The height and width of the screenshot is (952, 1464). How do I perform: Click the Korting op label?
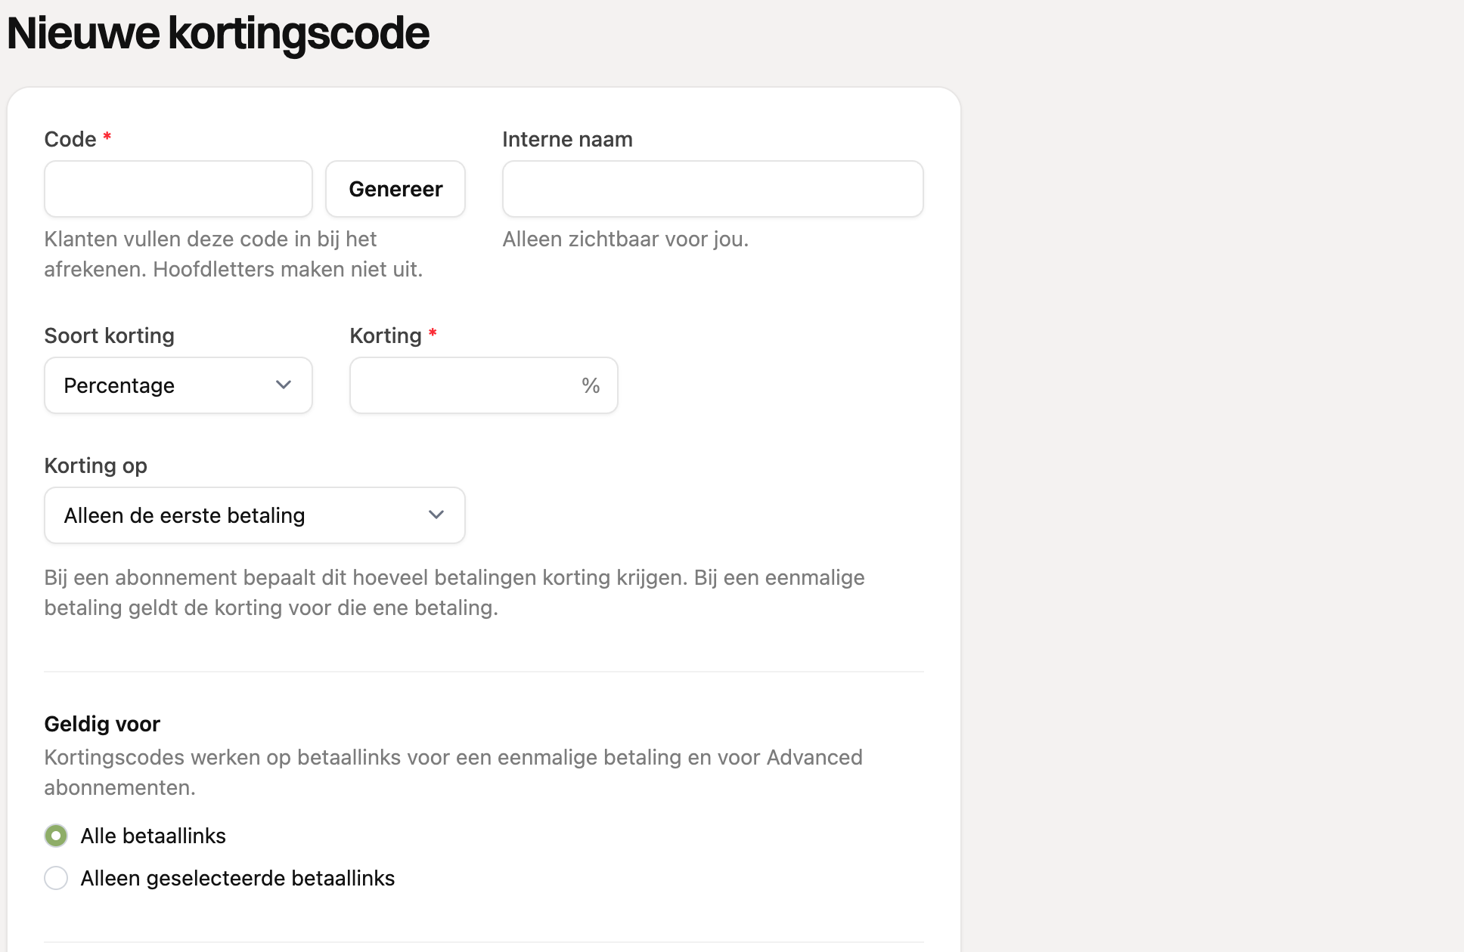coord(96,465)
